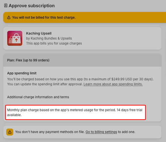
Task: Click the by Kaching Bundles & Upsells text
Action: [49, 38]
